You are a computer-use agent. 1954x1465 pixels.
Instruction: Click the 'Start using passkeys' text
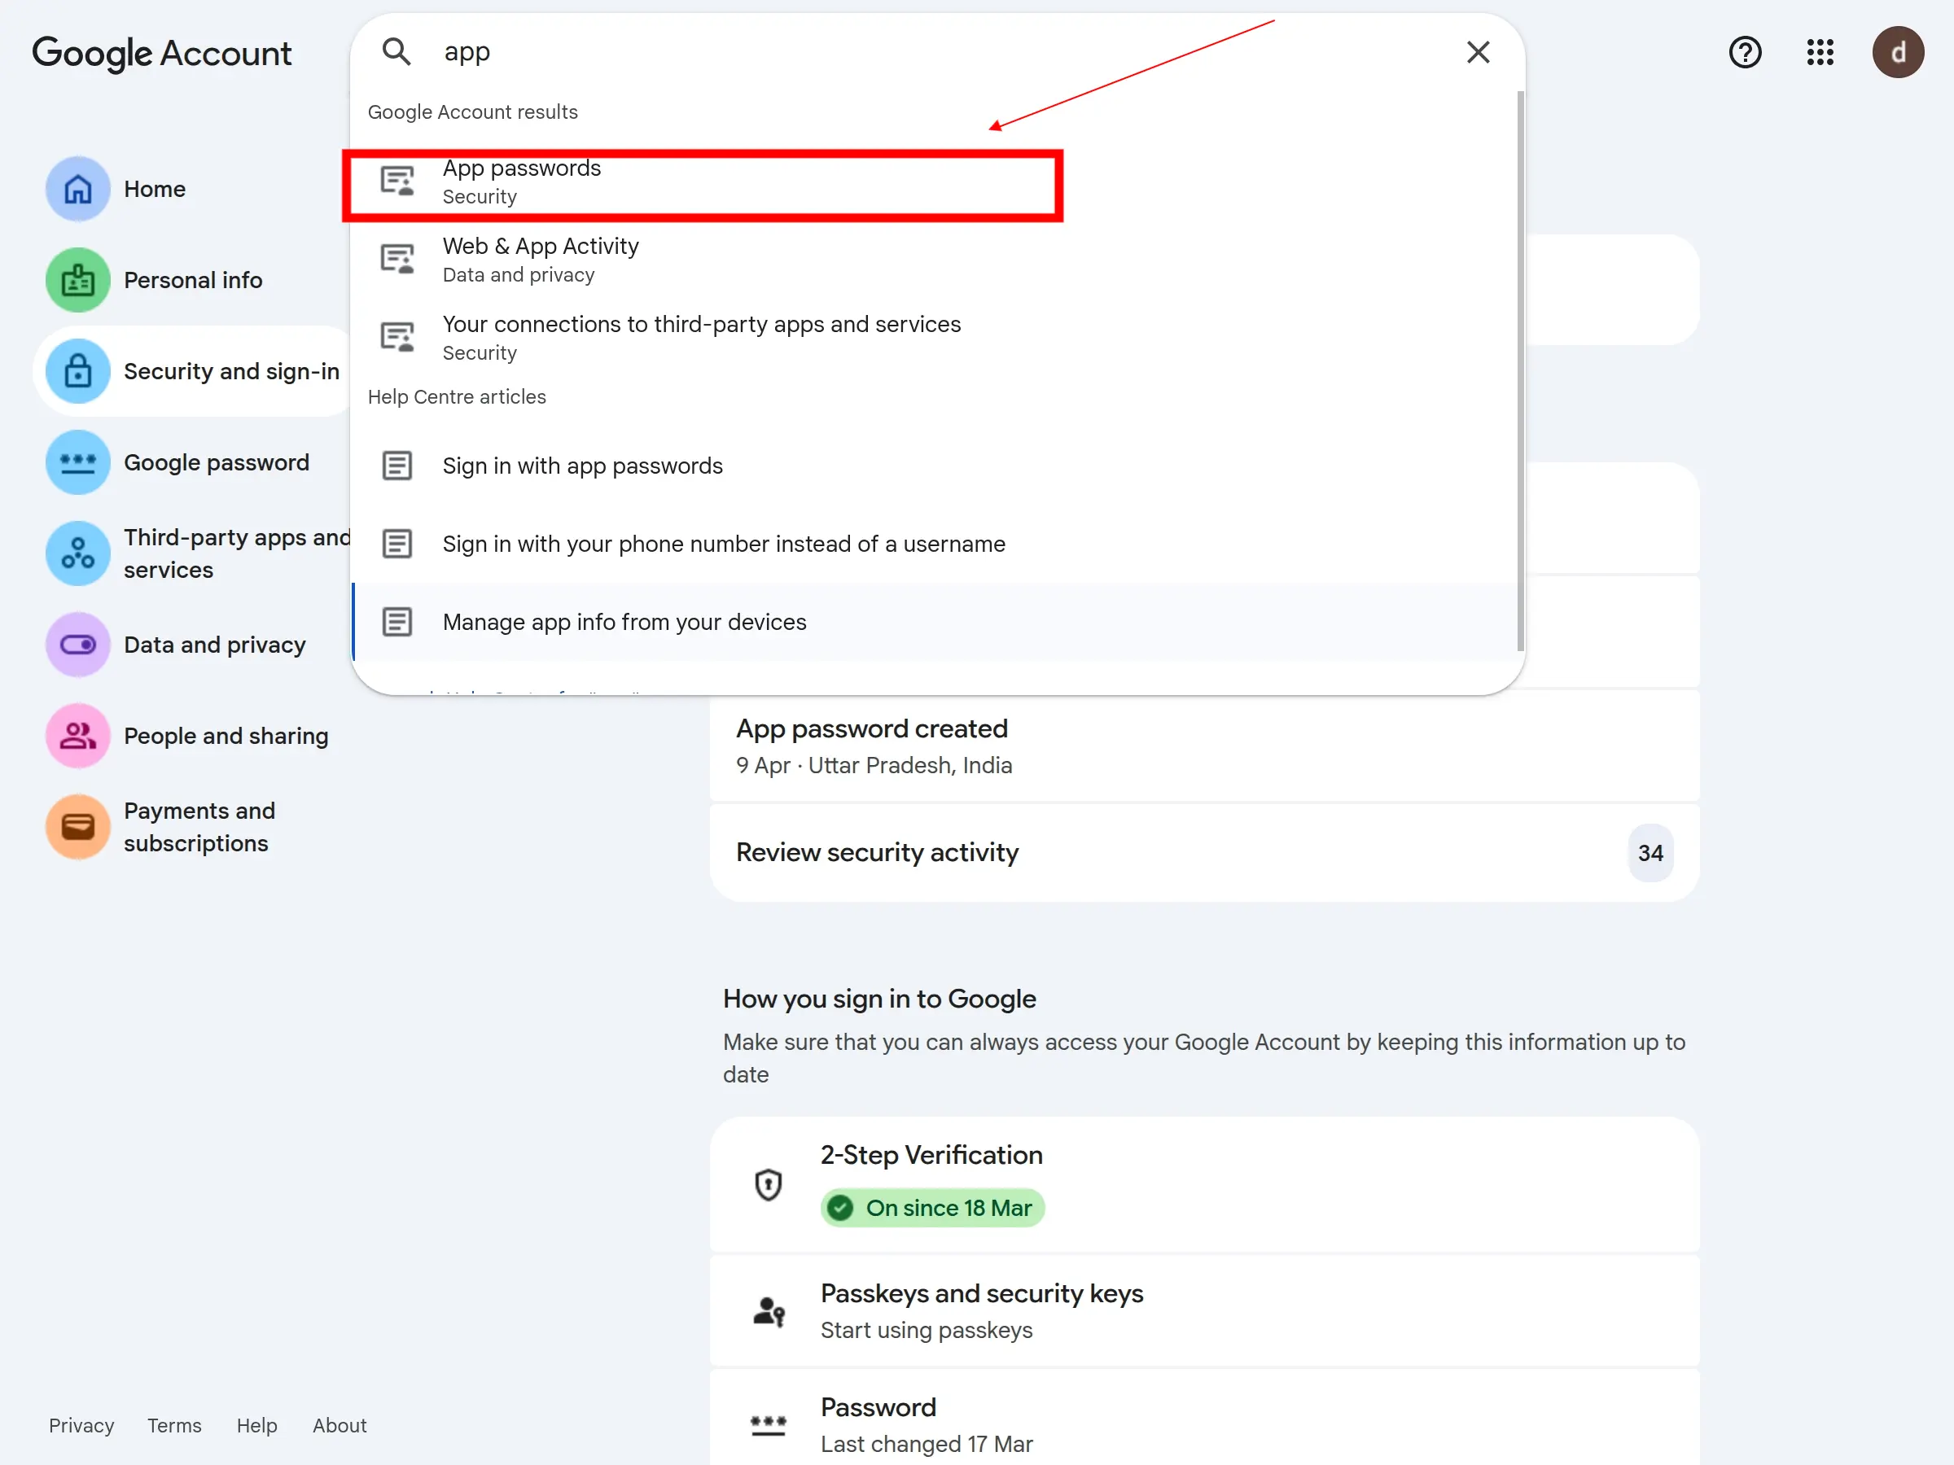tap(926, 1330)
